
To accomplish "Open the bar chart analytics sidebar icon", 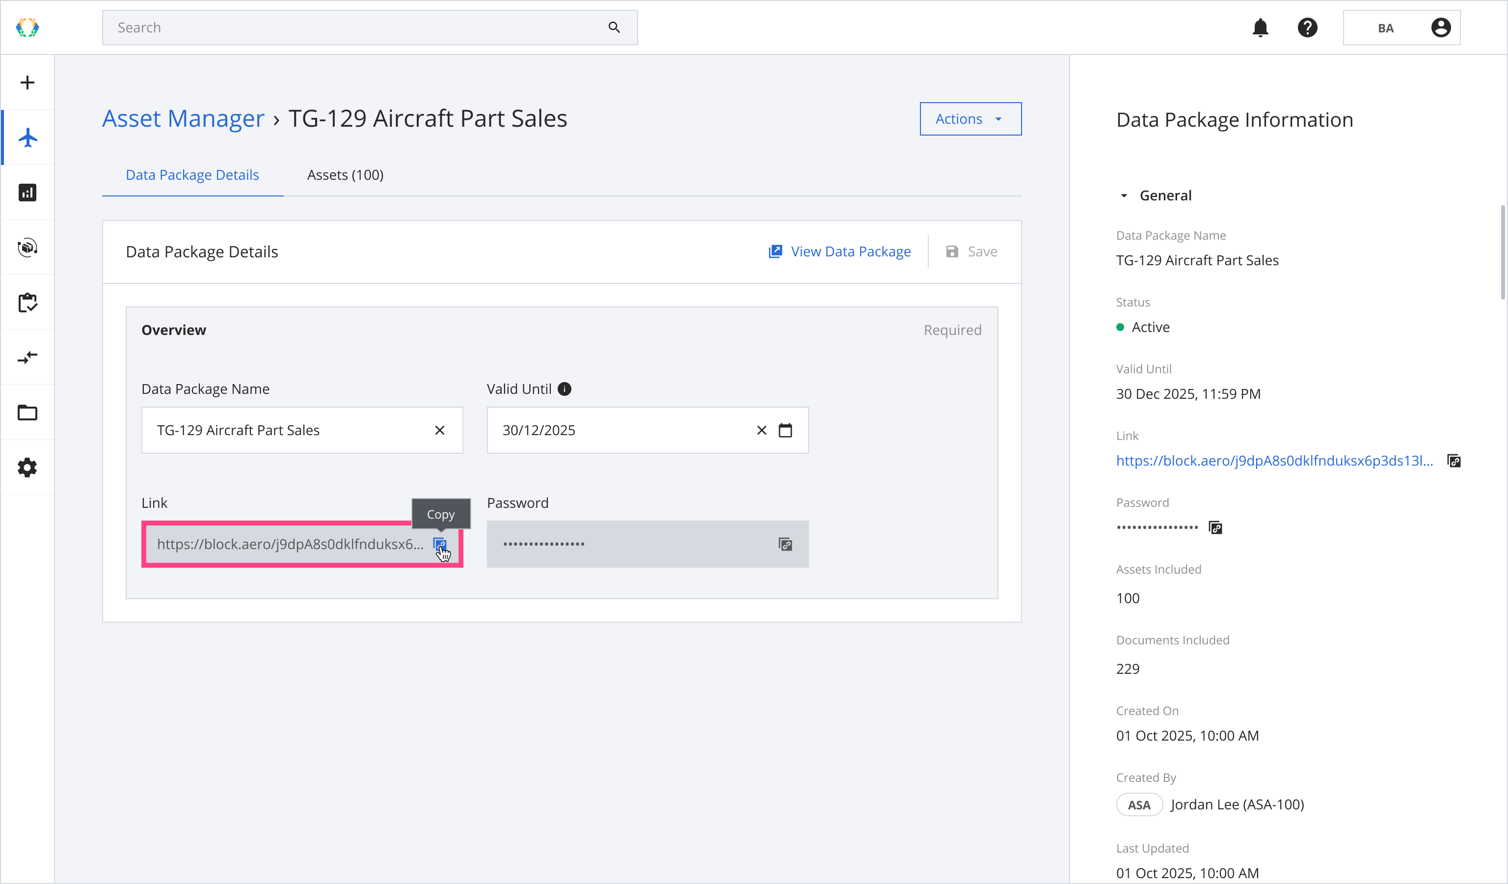I will (x=27, y=193).
